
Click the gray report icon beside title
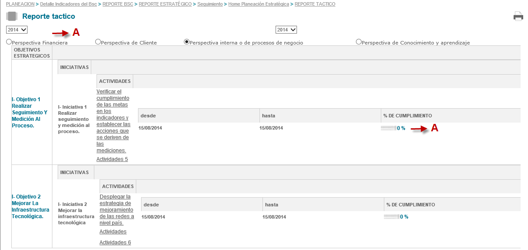(12, 17)
